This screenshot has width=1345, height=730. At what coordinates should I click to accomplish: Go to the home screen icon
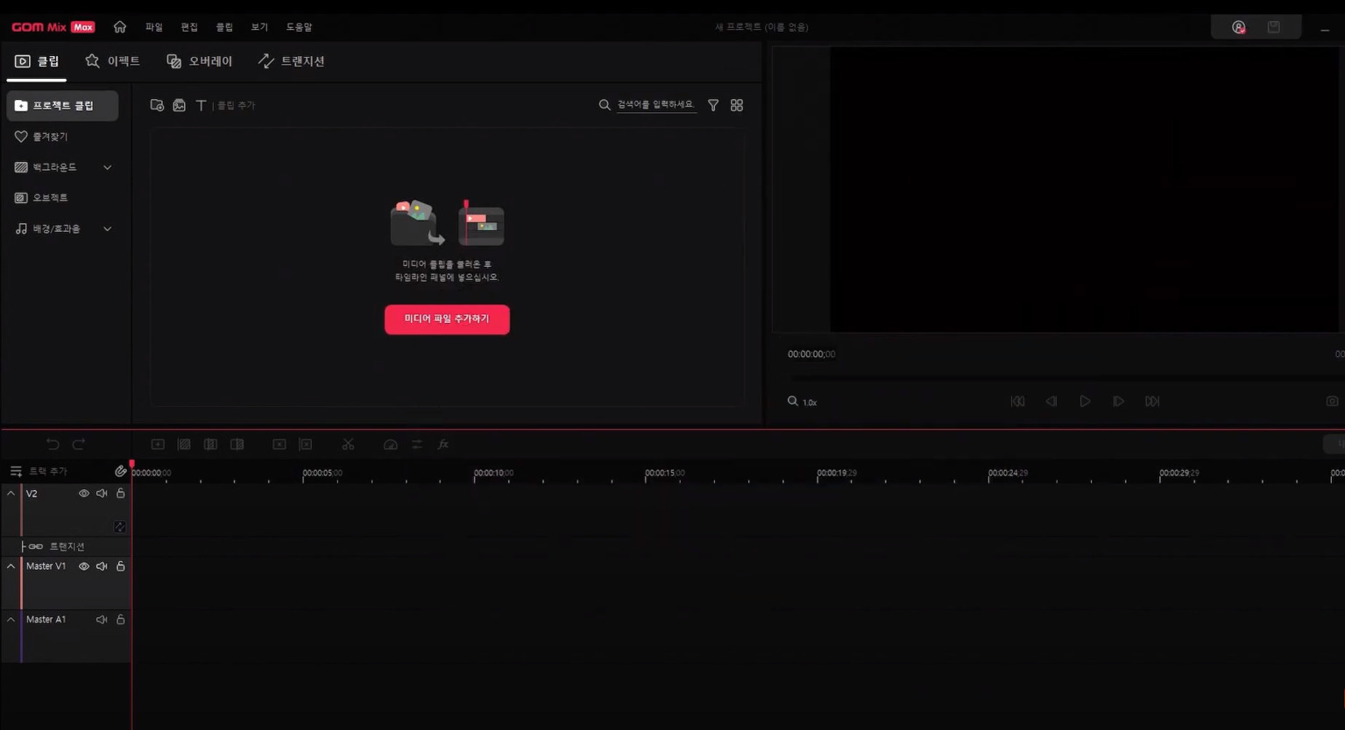tap(120, 27)
